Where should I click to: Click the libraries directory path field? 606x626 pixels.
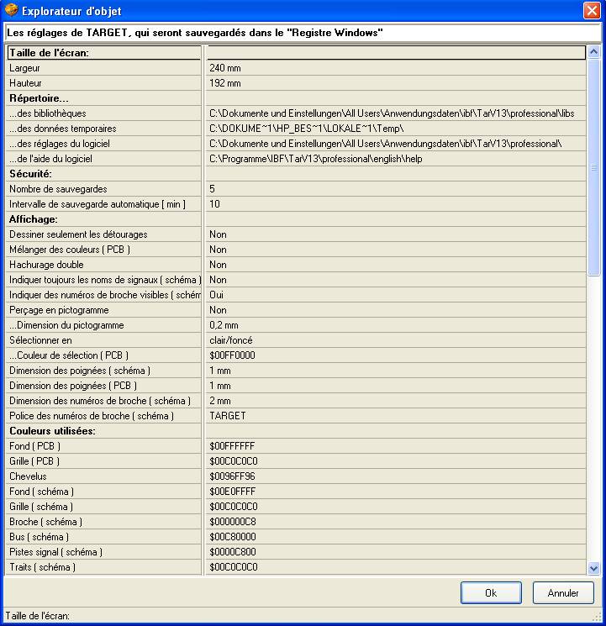coord(395,113)
